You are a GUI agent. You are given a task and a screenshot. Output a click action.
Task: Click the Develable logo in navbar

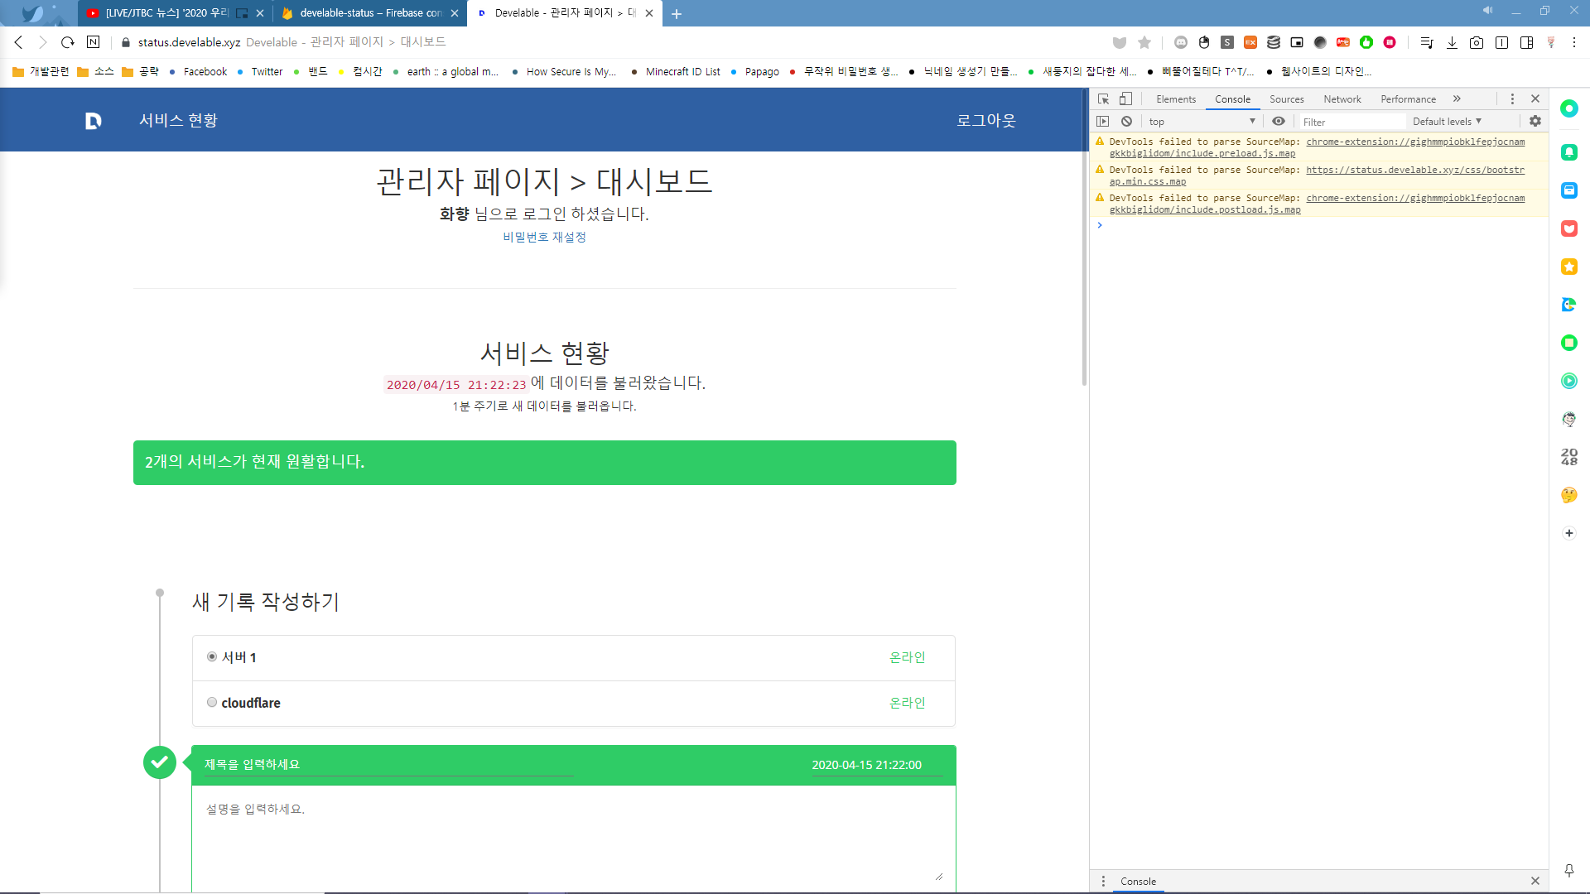(93, 121)
